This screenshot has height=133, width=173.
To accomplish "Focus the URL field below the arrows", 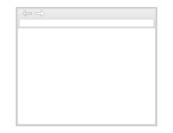I will (86, 23).
